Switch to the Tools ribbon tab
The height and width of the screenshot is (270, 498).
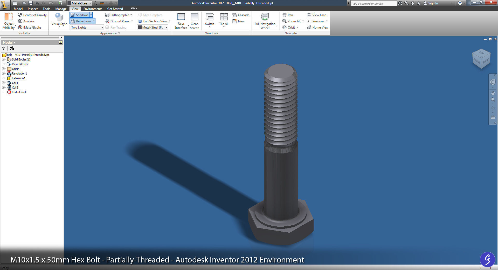coord(46,9)
